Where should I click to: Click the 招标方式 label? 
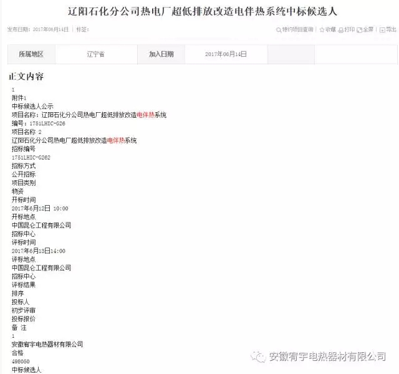pyautogui.click(x=24, y=166)
